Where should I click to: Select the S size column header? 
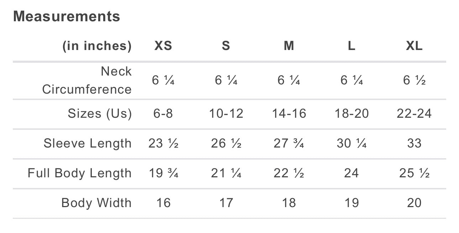coord(226,46)
